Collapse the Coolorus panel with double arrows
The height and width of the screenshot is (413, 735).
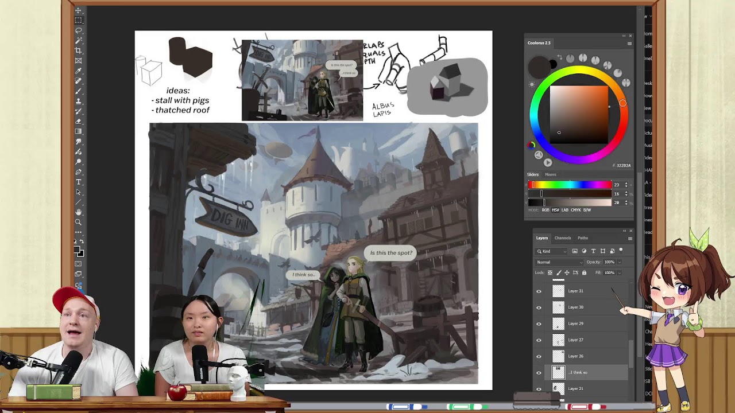pos(624,36)
